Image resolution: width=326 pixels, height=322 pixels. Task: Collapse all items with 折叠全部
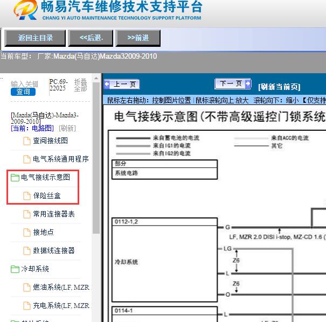tap(81, 85)
